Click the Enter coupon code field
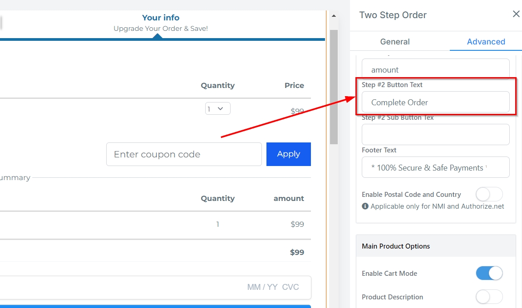 (184, 154)
